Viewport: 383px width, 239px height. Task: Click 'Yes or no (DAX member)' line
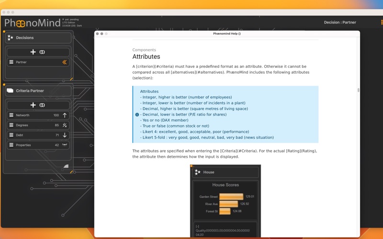[x=164, y=120]
